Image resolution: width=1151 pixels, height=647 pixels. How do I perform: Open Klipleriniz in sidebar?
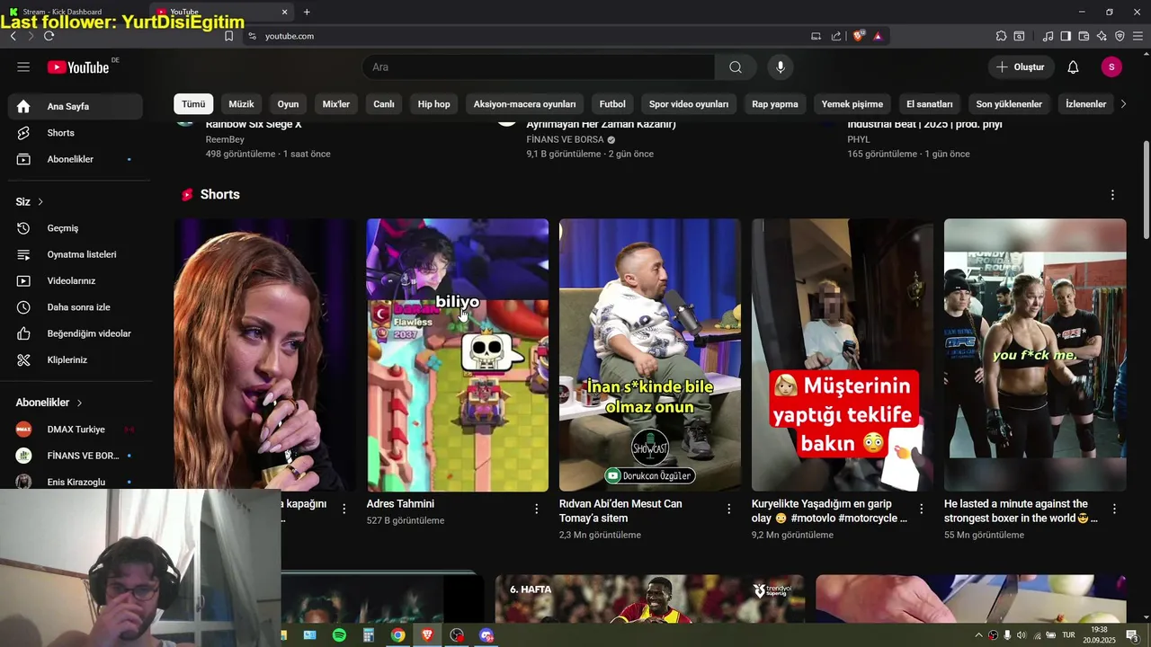pyautogui.click(x=76, y=360)
